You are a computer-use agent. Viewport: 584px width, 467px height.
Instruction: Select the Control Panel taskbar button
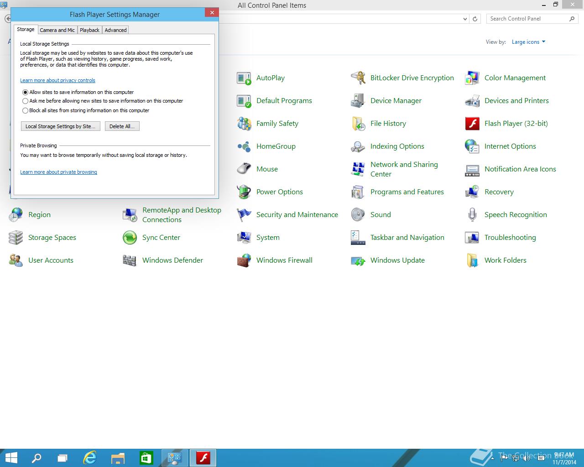click(175, 457)
